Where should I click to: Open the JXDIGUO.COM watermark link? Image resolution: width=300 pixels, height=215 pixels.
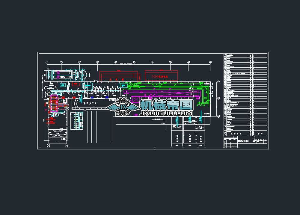pyautogui.click(x=166, y=113)
